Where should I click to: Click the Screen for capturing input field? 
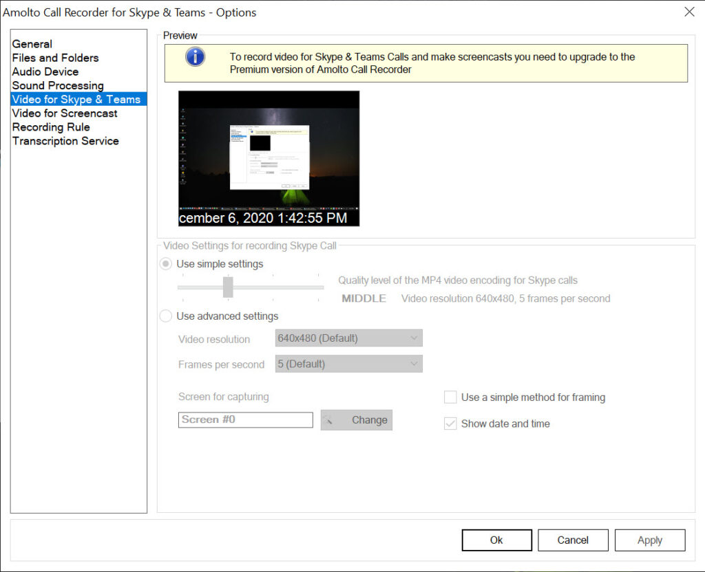(x=246, y=420)
